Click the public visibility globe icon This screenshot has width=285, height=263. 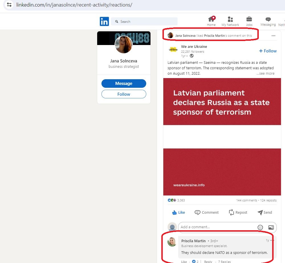click(192, 56)
